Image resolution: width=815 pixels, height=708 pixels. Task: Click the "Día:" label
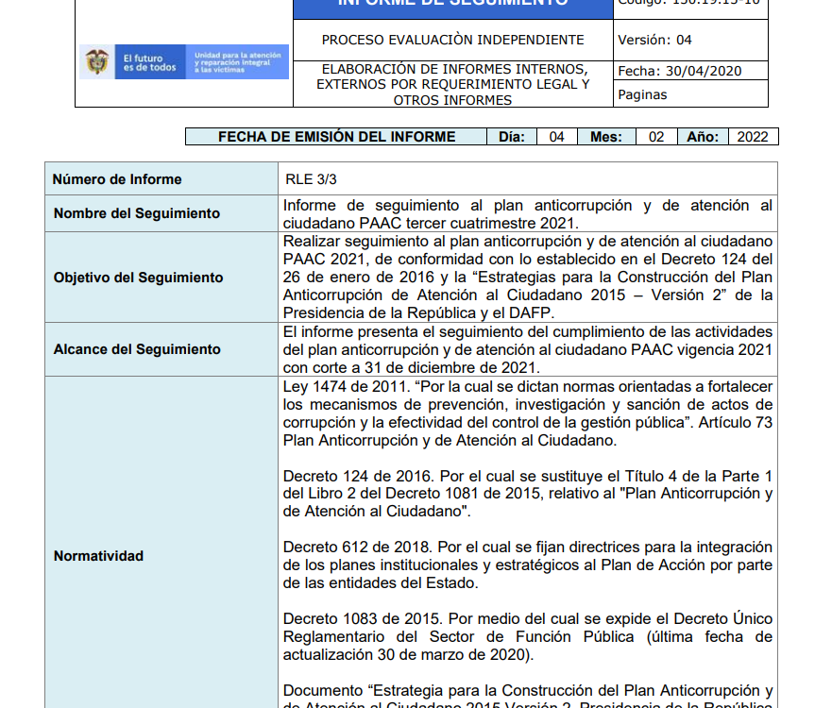(x=512, y=137)
